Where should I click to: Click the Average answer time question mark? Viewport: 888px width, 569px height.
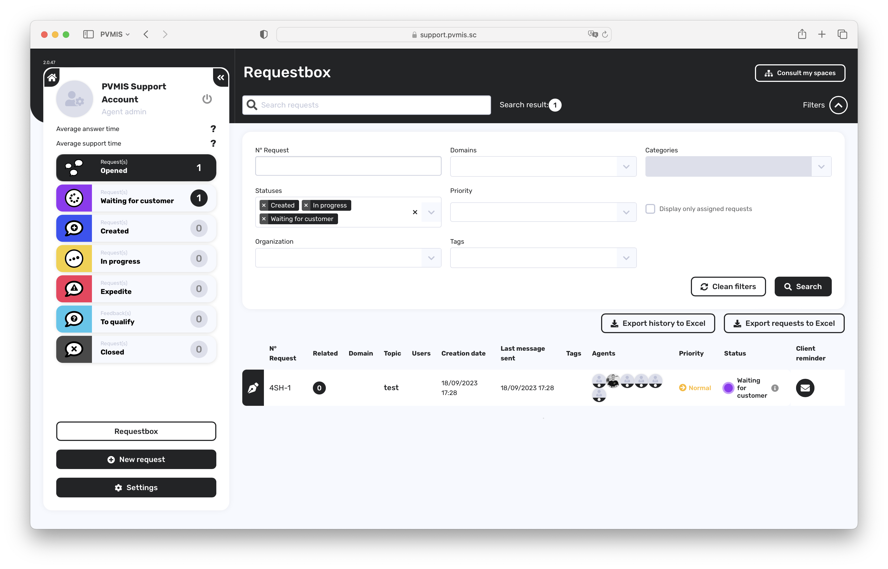[213, 129]
